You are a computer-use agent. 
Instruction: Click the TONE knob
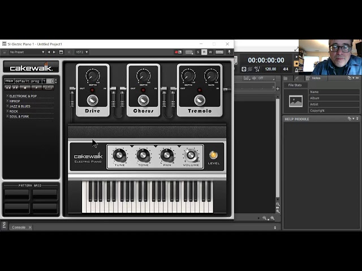(x=143, y=155)
